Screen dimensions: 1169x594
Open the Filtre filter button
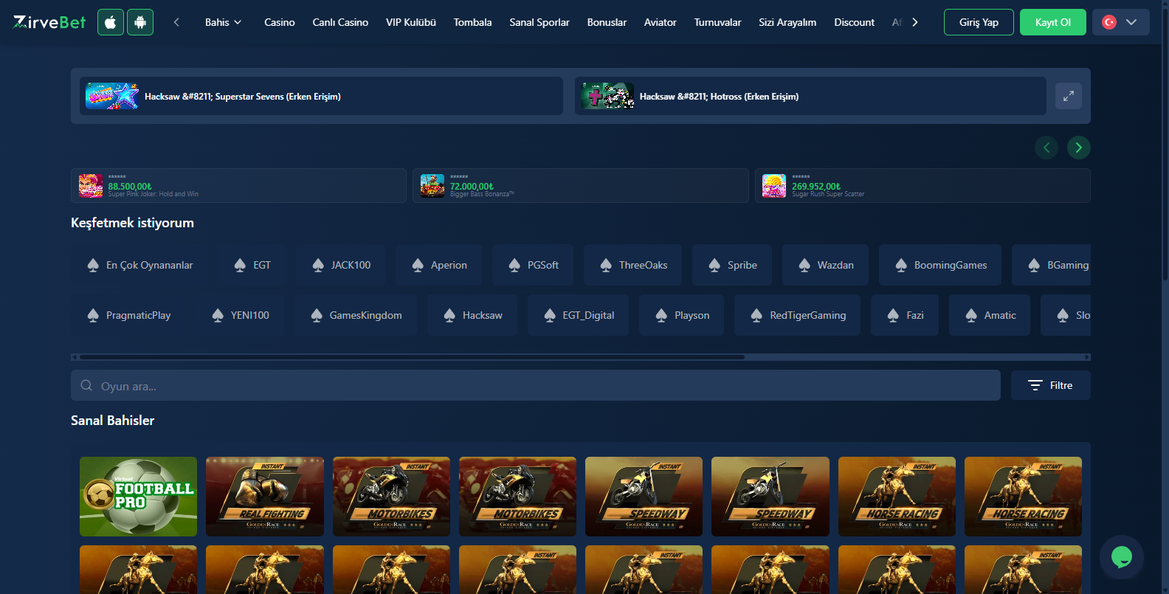point(1051,385)
